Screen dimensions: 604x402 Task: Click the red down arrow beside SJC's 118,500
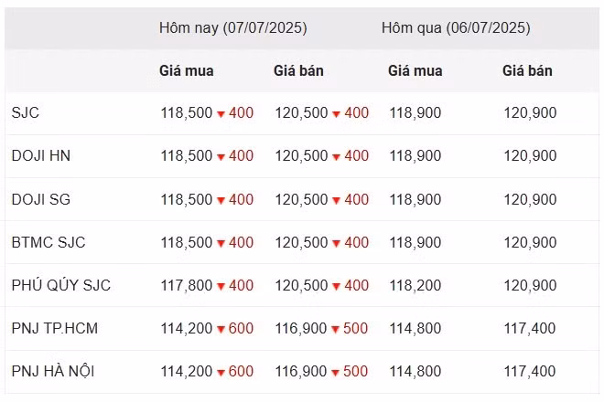221,114
